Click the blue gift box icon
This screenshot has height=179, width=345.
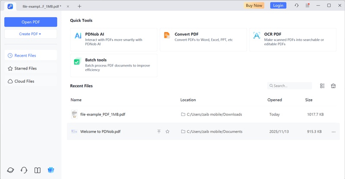tap(51, 170)
